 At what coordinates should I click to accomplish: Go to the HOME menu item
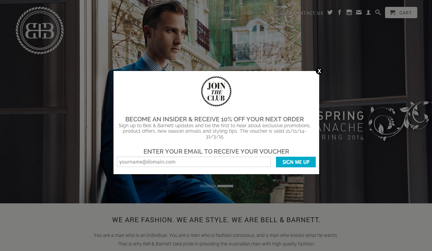click(229, 13)
